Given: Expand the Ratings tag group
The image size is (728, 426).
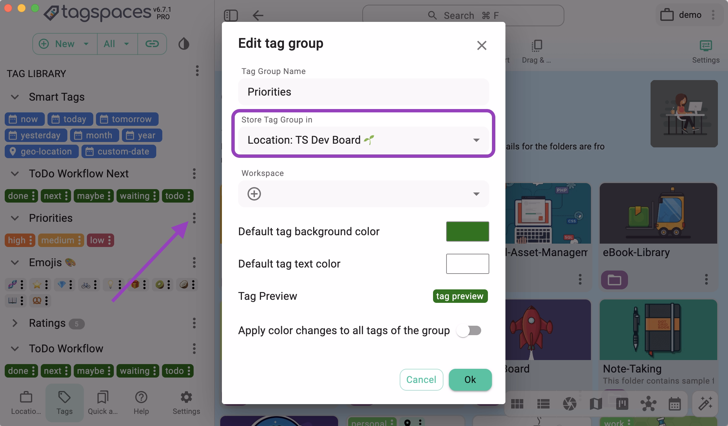Looking at the screenshot, I should (x=15, y=323).
